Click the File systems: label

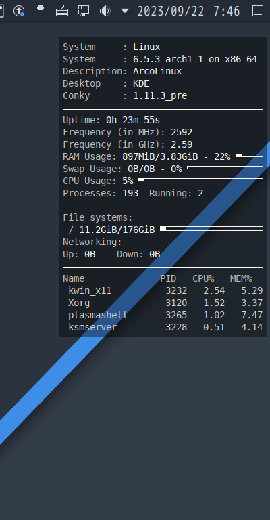[x=98, y=218]
